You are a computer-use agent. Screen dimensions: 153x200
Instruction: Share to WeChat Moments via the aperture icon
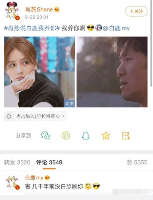pos(66,136)
